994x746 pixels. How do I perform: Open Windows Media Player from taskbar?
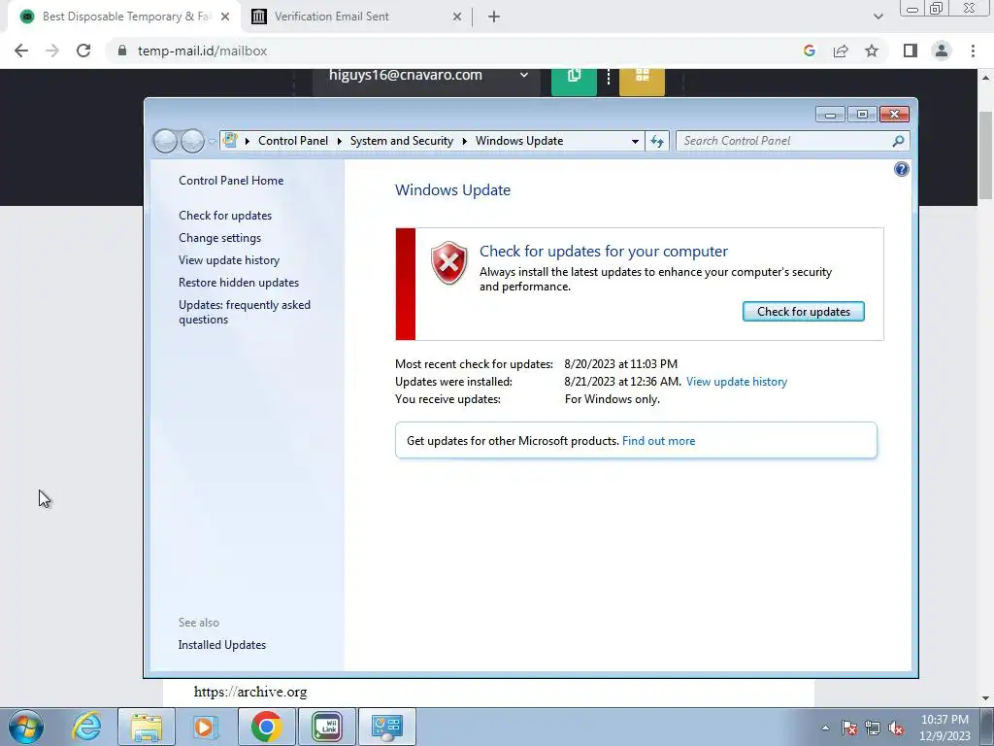[x=205, y=727]
